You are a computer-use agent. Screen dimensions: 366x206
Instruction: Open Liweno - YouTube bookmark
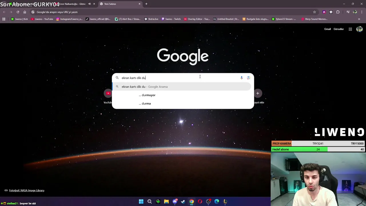(x=42, y=19)
